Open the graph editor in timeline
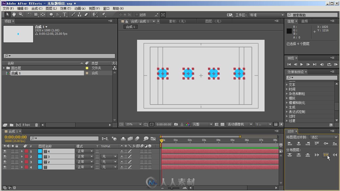The width and height of the screenshot is (340, 191). [x=153, y=138]
